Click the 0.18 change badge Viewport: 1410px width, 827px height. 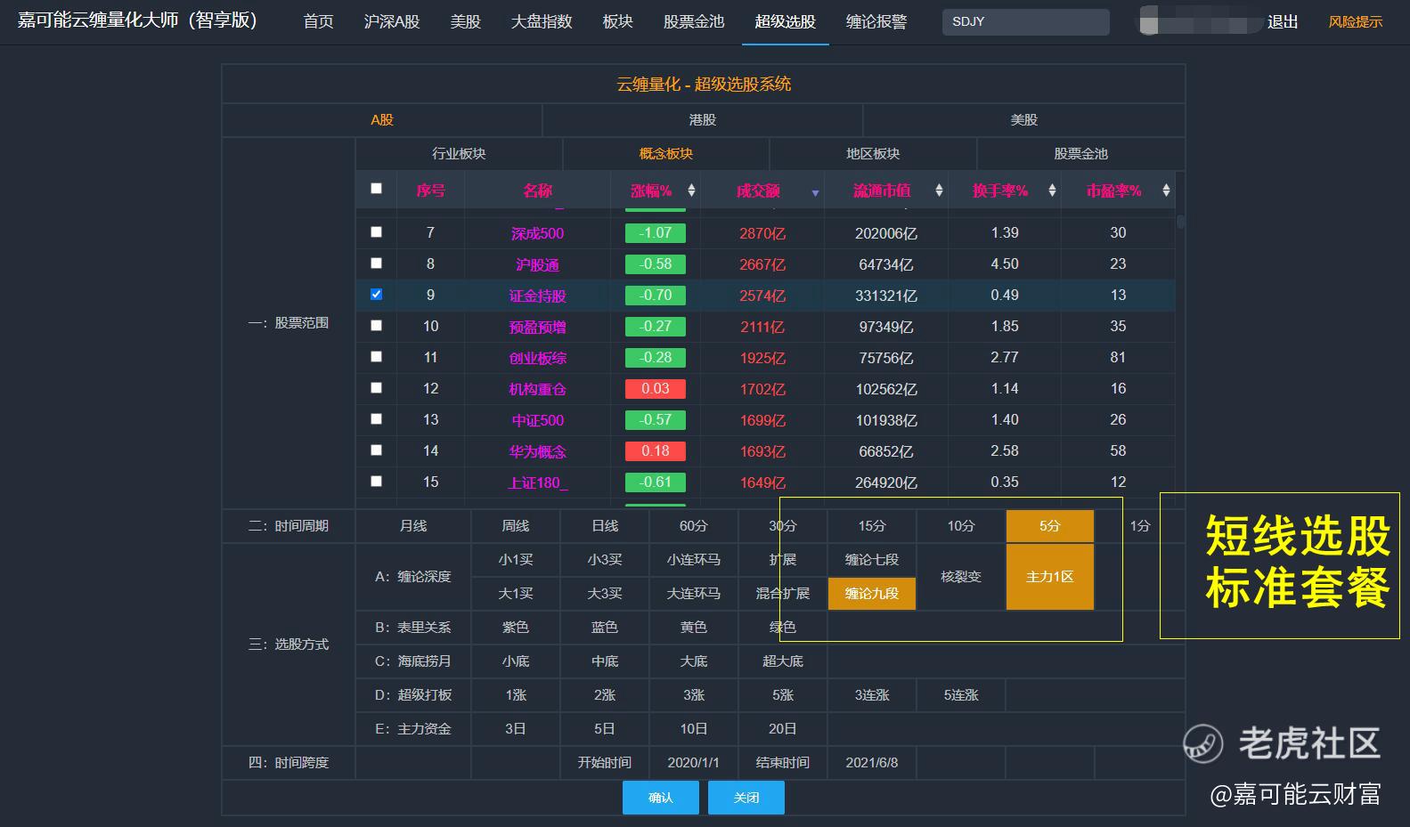pos(656,451)
